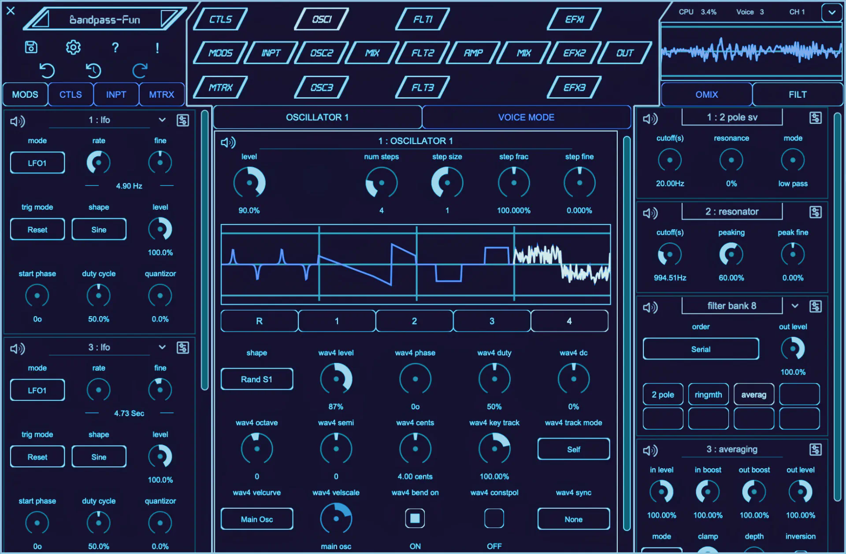Click the oscillator level knob at 90.0%

coord(249,183)
